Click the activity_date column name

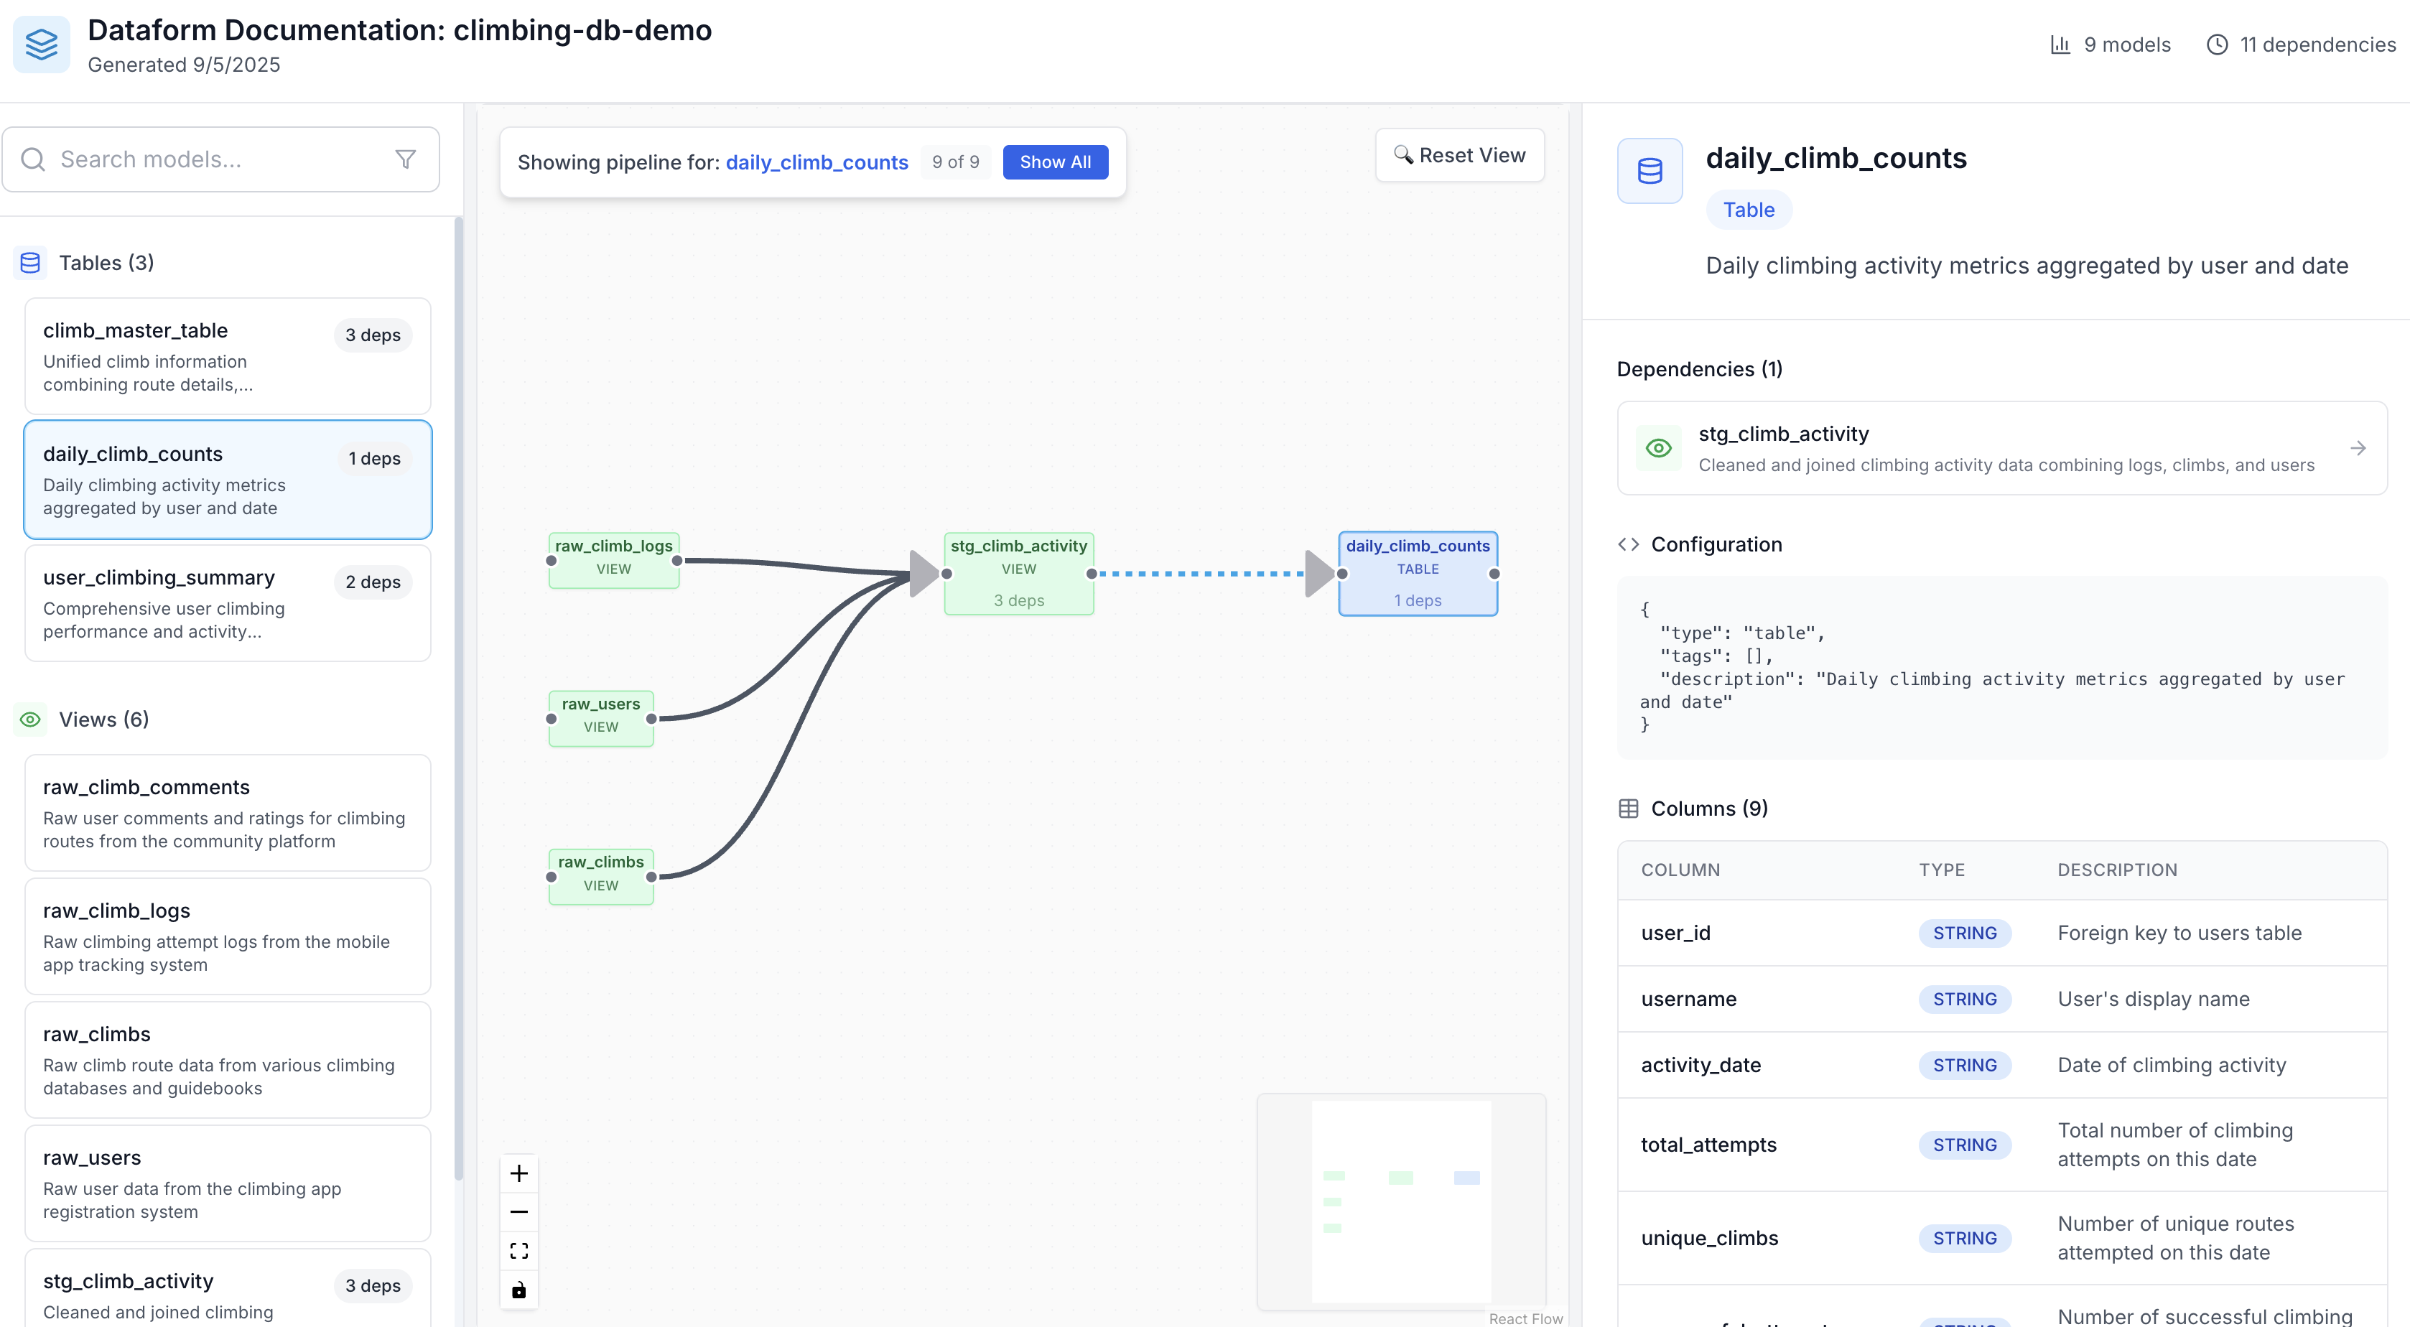tap(1700, 1065)
